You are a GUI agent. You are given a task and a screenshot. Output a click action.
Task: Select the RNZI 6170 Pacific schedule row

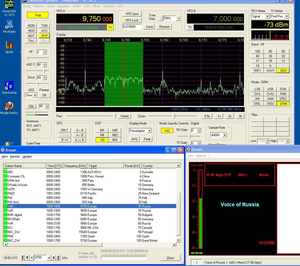tap(90, 193)
